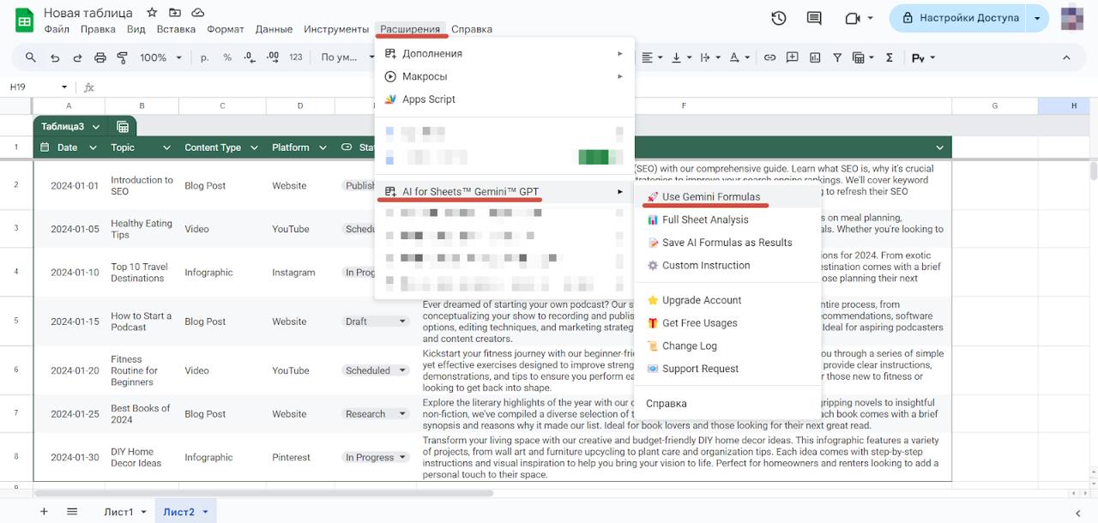Open the functions sigma menu
The width and height of the screenshot is (1098, 523).
[889, 57]
